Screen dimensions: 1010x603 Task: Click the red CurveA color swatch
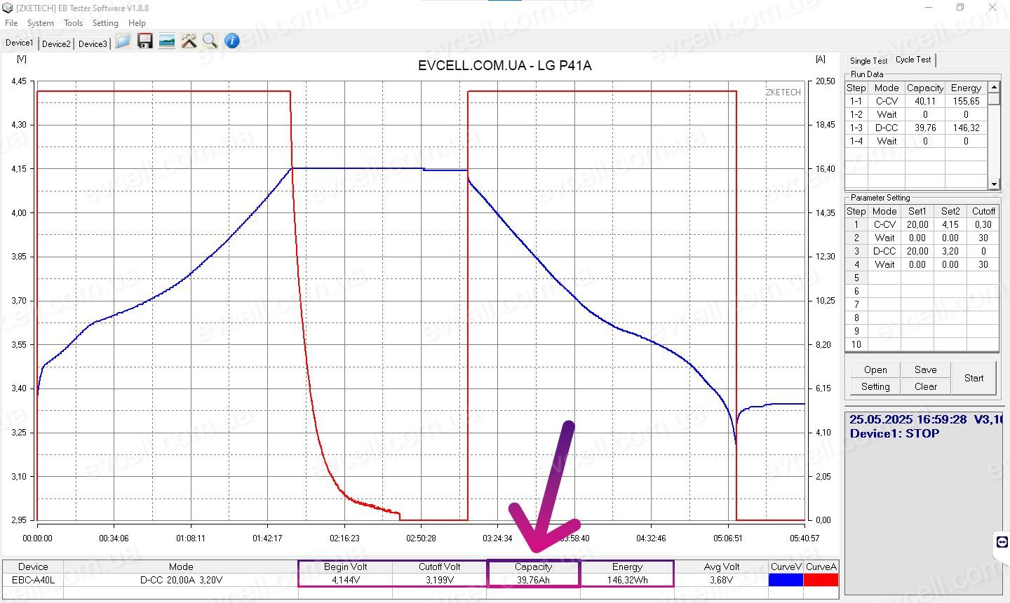[821, 580]
